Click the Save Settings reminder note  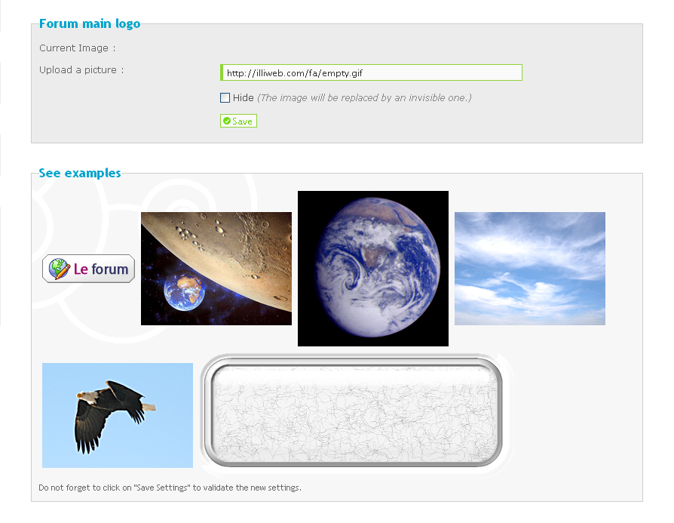pyautogui.click(x=170, y=488)
